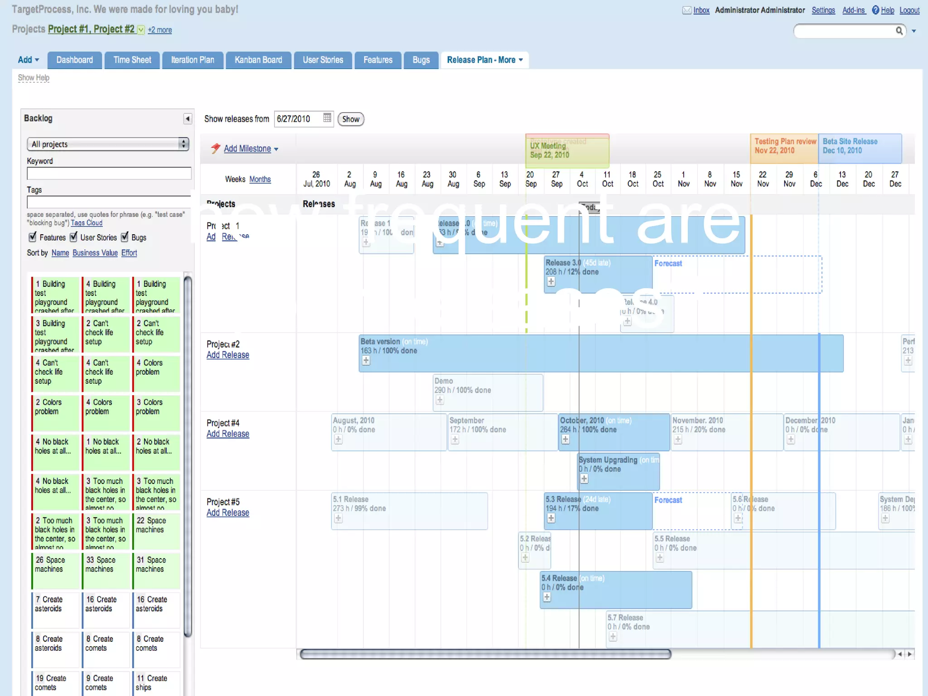Open the calendar date picker icon

327,118
